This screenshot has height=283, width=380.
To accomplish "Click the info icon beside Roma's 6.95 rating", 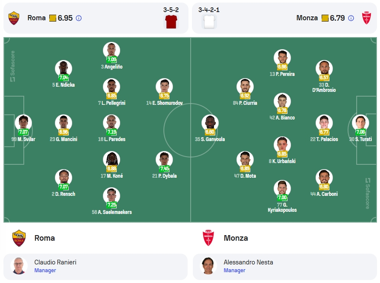I will (x=79, y=18).
